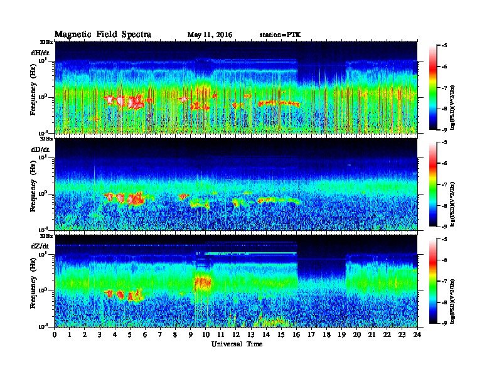This screenshot has height=384, width=497.
Task: Click the "17" tick on Universal Time axis
Action: coord(312,334)
